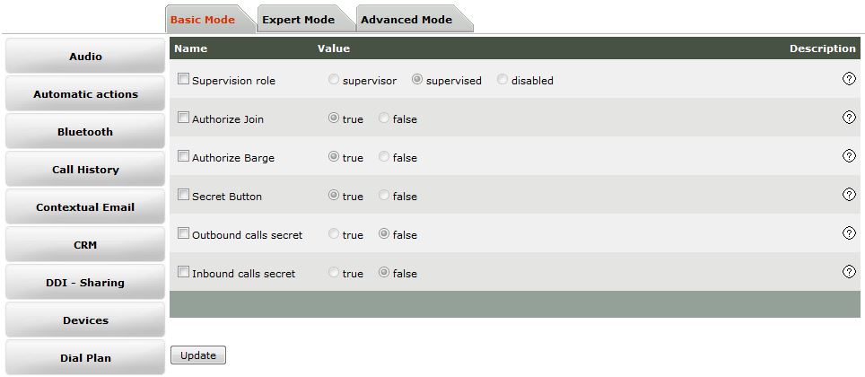This screenshot has width=865, height=377.
Task: Set Outbound calls secret to true
Action: (x=333, y=234)
